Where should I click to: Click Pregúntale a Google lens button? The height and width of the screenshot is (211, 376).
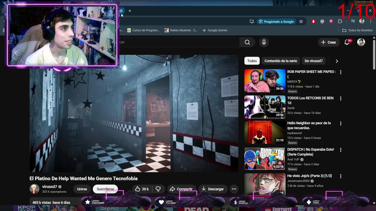[x=276, y=21]
